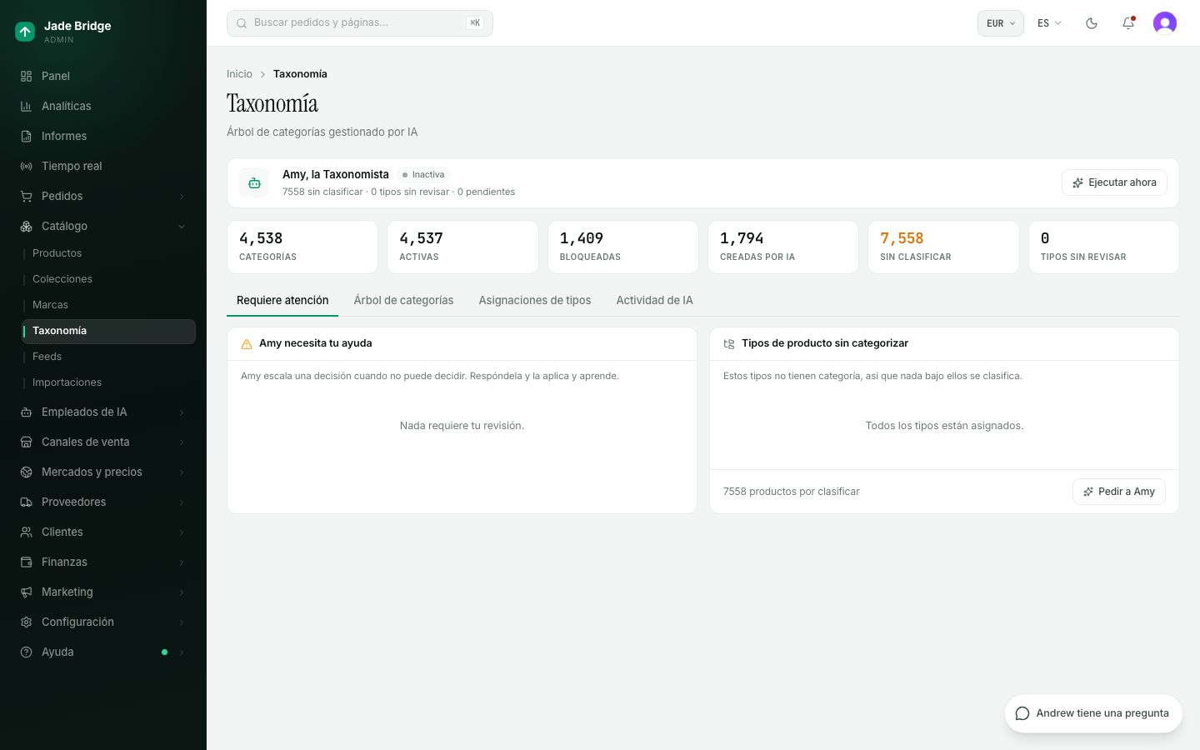Screen dimensions: 1200x750
Task: Collapse the Catálogo sidebar section
Action: tap(103, 226)
